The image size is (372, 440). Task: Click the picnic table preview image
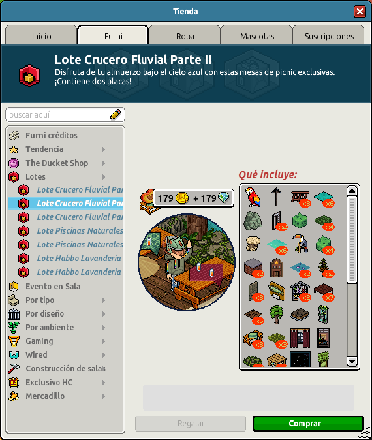(x=187, y=262)
